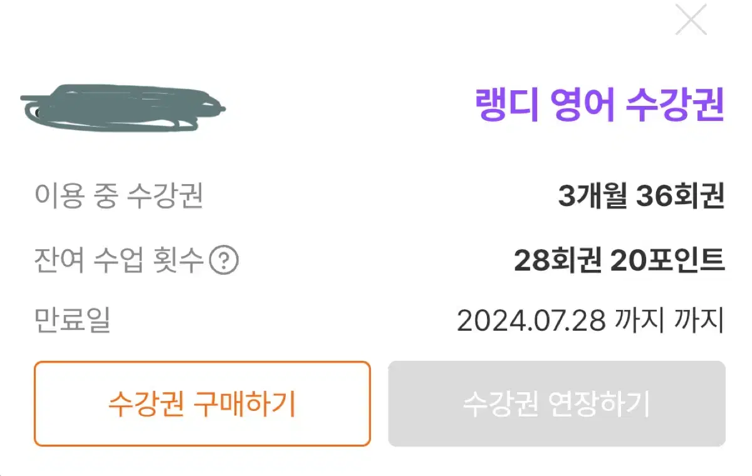The height and width of the screenshot is (476, 752).
Task: Open the 잔여 수업 횟수 help tooltip
Action: [x=224, y=261]
